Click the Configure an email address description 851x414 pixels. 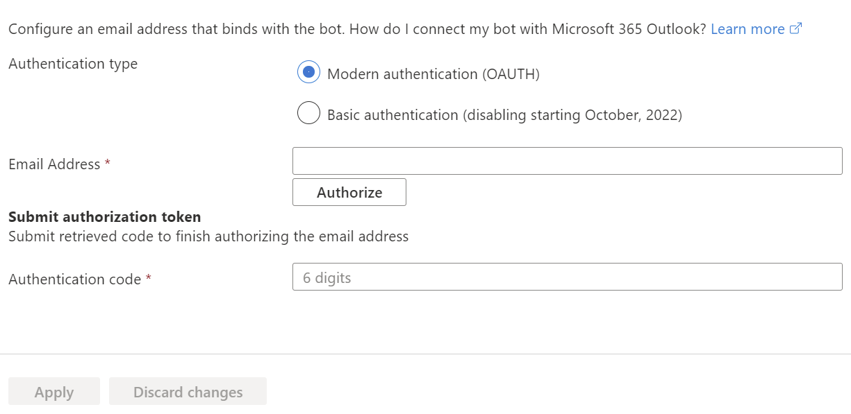pyautogui.click(x=357, y=29)
